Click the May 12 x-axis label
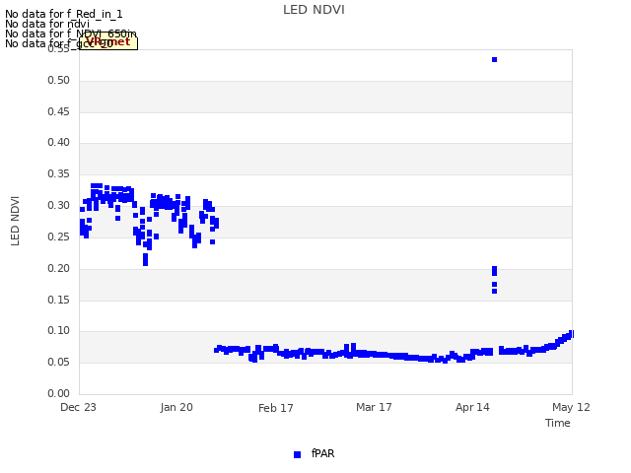631x473 pixels. point(571,407)
